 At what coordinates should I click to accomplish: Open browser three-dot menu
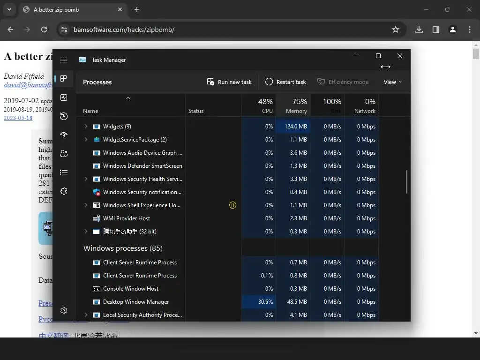click(x=470, y=30)
